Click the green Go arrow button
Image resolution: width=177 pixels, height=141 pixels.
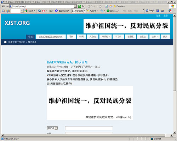click(80, 6)
